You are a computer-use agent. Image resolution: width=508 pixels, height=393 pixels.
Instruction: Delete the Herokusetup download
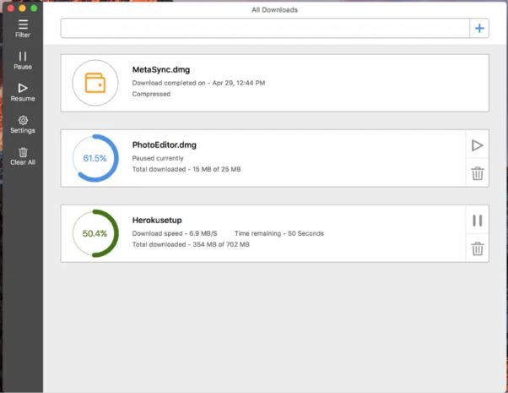tap(478, 248)
